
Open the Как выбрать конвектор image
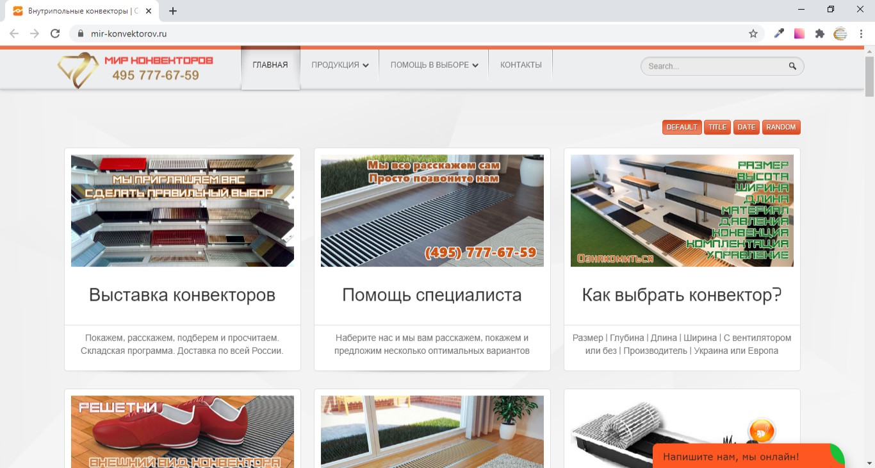(x=682, y=210)
